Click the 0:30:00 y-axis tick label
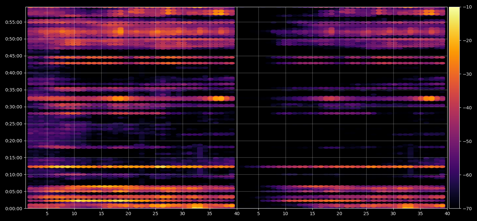 pos(14,107)
